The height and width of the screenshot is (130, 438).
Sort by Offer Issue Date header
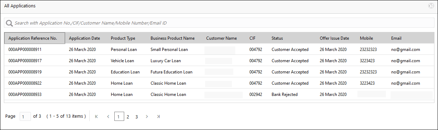[334, 38]
